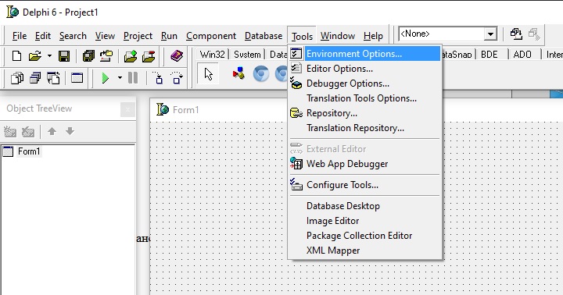This screenshot has width=563, height=295.
Task: Open Package Collection Editor entry
Action: [365, 236]
